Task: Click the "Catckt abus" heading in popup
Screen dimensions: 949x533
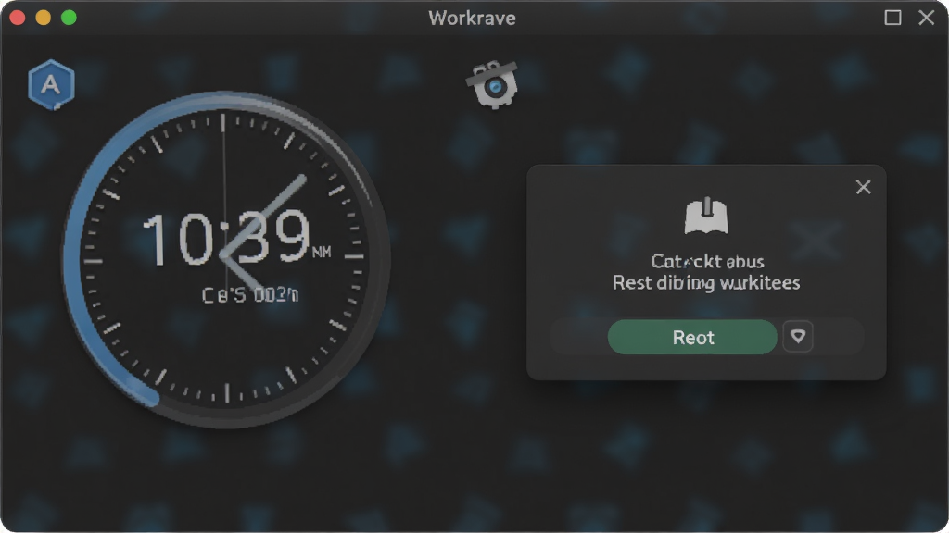Action: pyautogui.click(x=707, y=261)
